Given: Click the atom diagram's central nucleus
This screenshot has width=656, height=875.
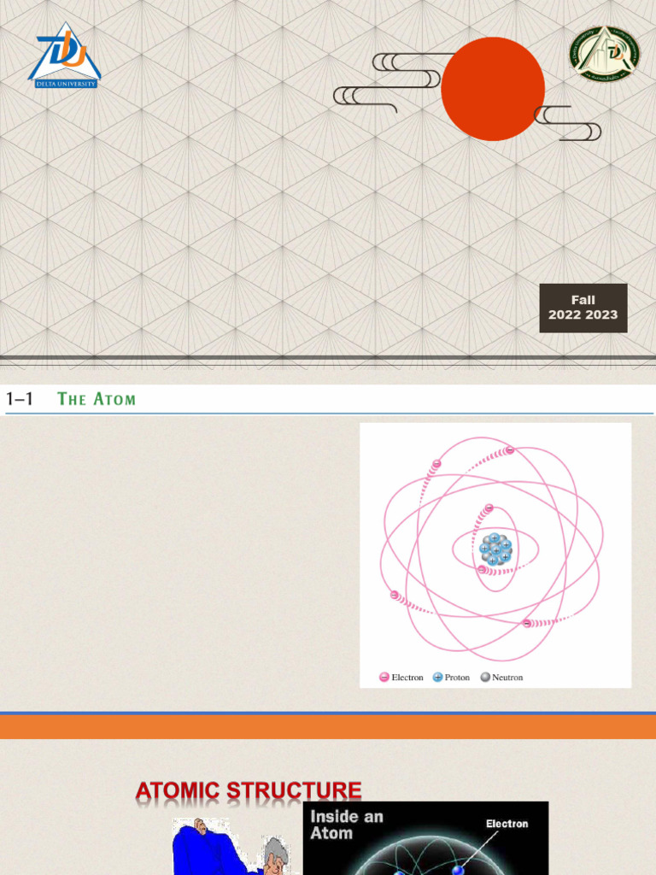Looking at the screenshot, I should (x=495, y=549).
